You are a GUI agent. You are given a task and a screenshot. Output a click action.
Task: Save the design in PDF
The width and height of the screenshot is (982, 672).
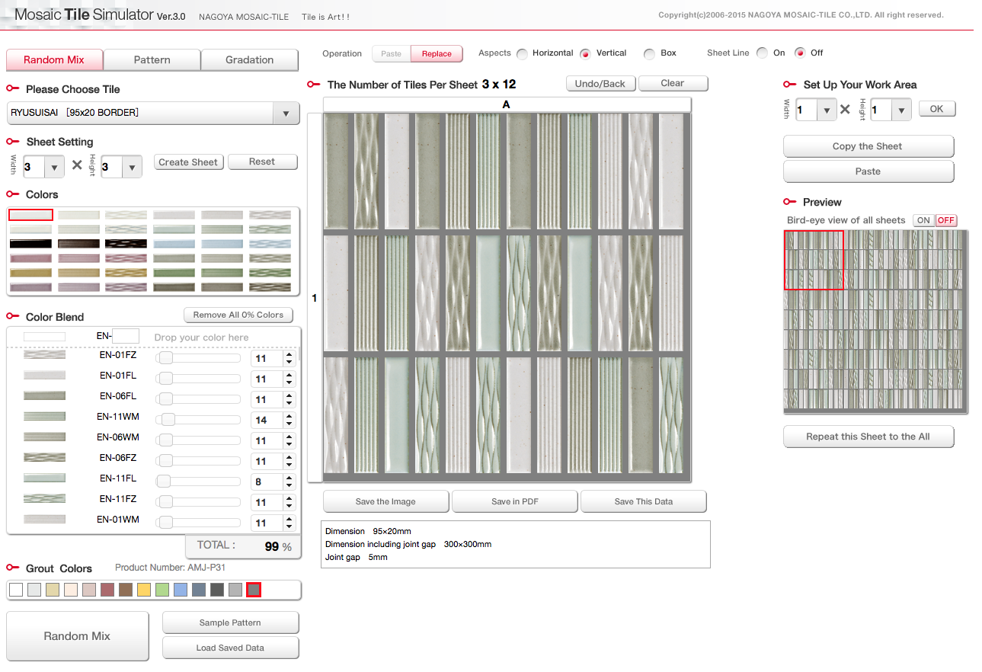[514, 501]
